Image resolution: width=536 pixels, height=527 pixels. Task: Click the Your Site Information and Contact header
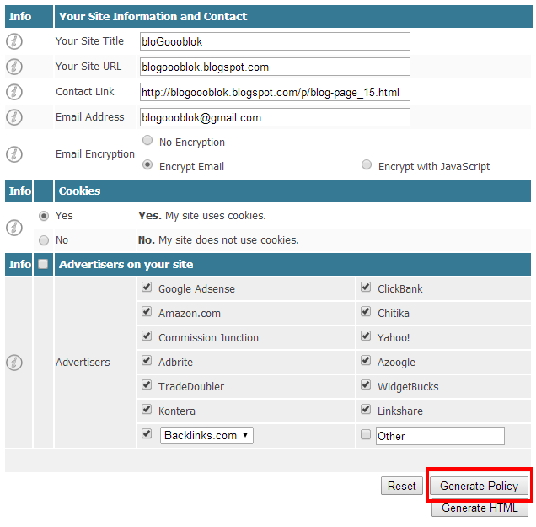click(153, 16)
